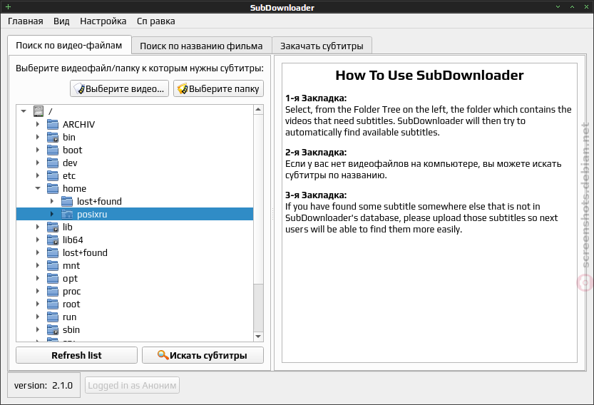Open the Главная menu
This screenshot has height=405, width=594.
[26, 21]
